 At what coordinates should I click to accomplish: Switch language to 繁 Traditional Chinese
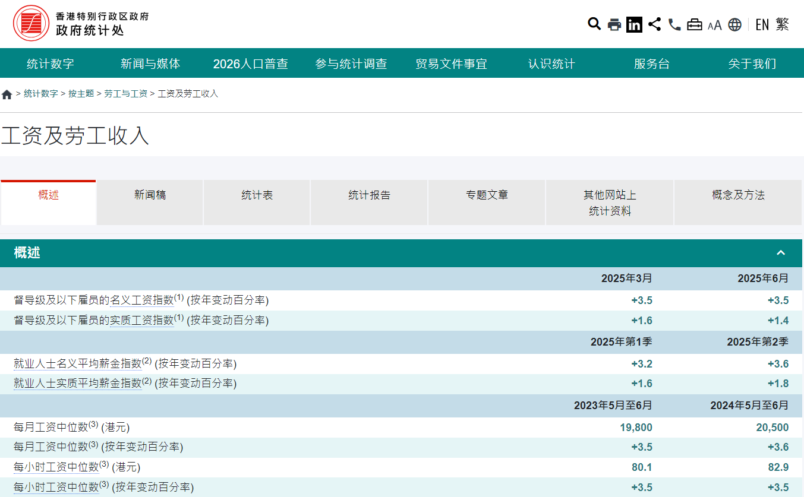(x=782, y=24)
